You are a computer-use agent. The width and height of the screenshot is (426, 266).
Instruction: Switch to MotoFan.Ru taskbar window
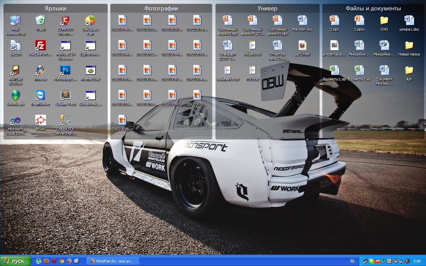(113, 261)
